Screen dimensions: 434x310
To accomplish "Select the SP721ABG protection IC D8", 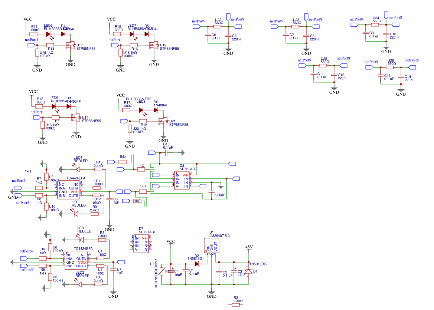I will click(x=182, y=180).
